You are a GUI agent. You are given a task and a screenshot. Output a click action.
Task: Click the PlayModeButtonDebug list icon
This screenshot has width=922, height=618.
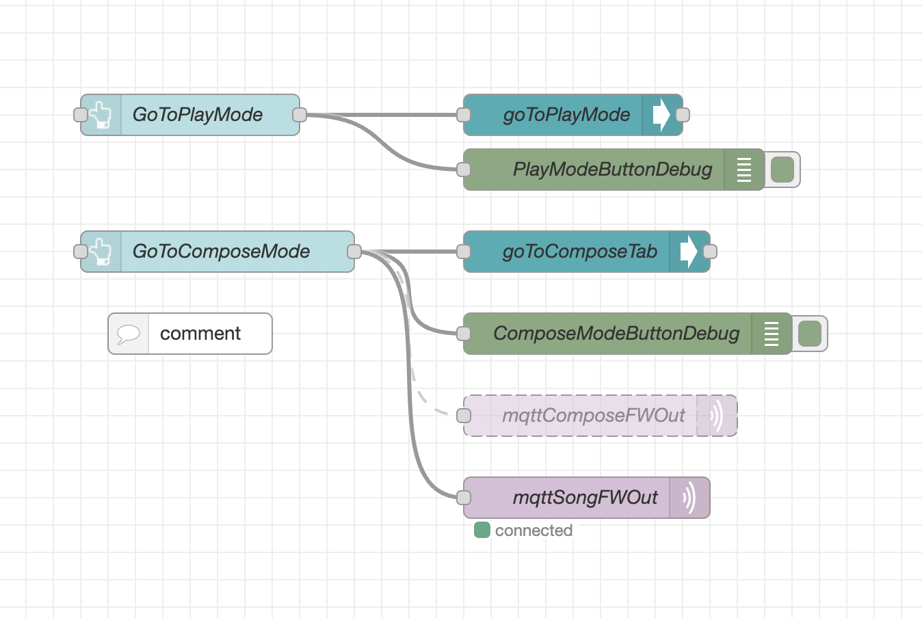point(744,170)
